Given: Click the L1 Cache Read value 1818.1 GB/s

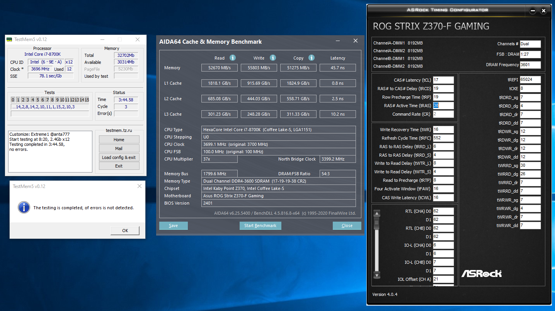Looking at the screenshot, I should [x=220, y=84].
